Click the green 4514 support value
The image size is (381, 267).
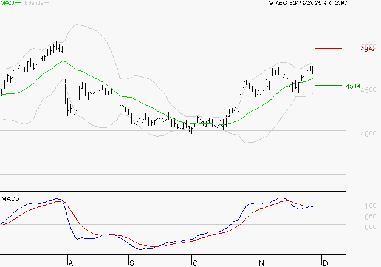point(353,86)
